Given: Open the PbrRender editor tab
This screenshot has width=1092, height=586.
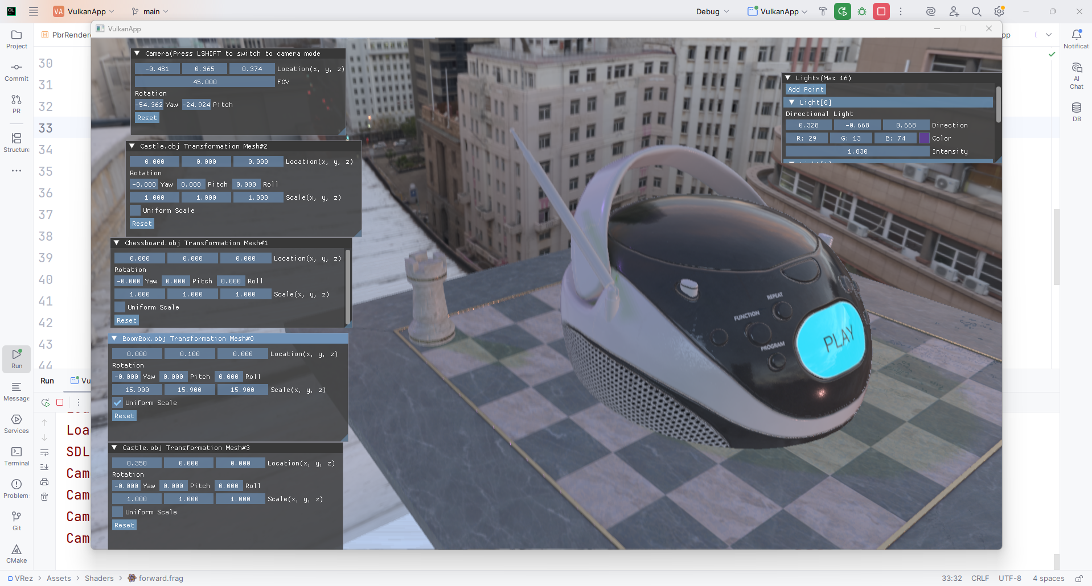Looking at the screenshot, I should click(67, 35).
